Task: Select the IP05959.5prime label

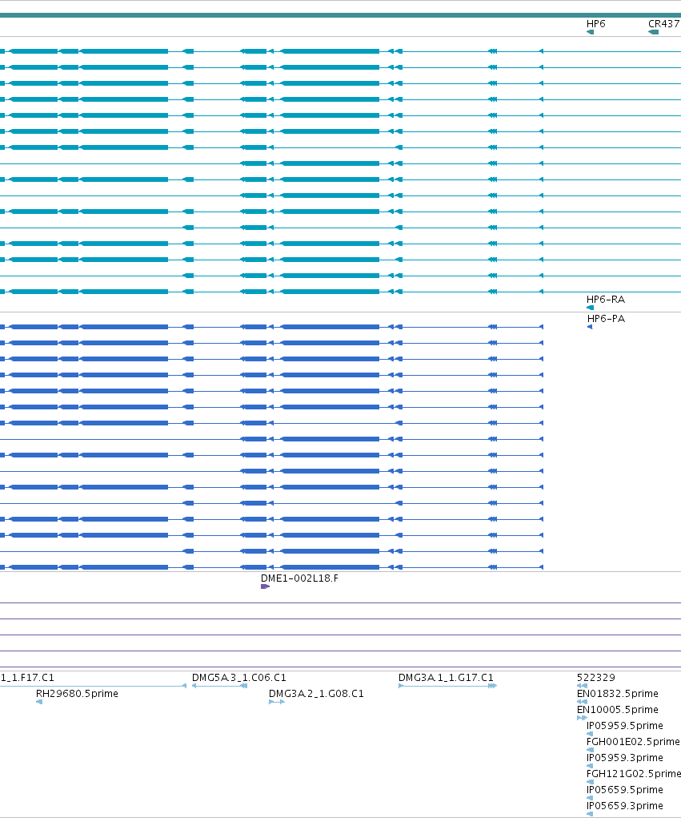Action: 625,726
